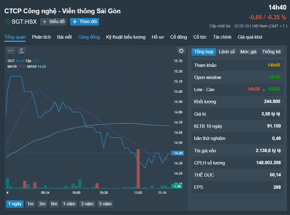Click the 14h40 price at top right
Image resolution: width=290 pixels, height=215 pixels.
(x=278, y=7)
